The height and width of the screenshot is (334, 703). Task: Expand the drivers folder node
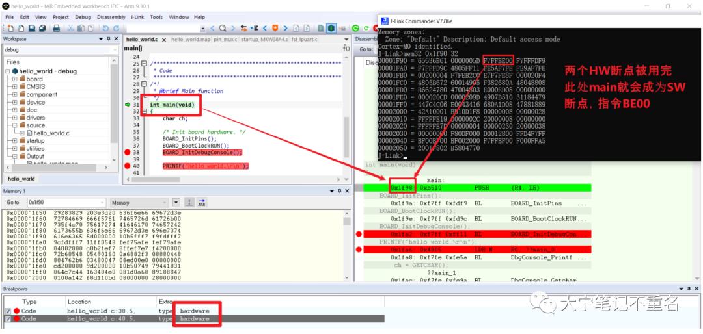coord(15,118)
